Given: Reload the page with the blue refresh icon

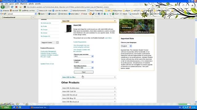Looking at the screenshot, I should coord(12,7).
